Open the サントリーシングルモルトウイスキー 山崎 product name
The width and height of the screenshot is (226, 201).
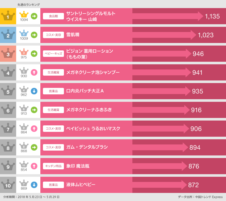pyautogui.click(x=91, y=16)
